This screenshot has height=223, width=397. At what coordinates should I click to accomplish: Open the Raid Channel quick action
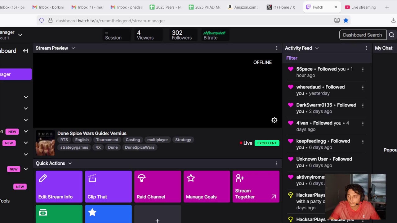point(158,186)
